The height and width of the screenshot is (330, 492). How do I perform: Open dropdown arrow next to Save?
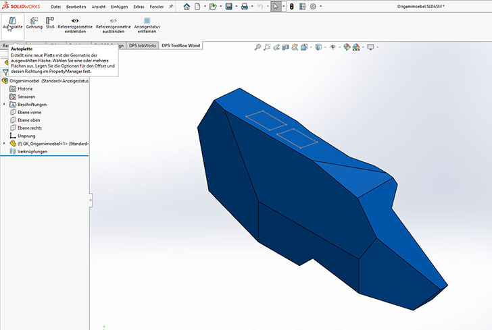(237, 6)
